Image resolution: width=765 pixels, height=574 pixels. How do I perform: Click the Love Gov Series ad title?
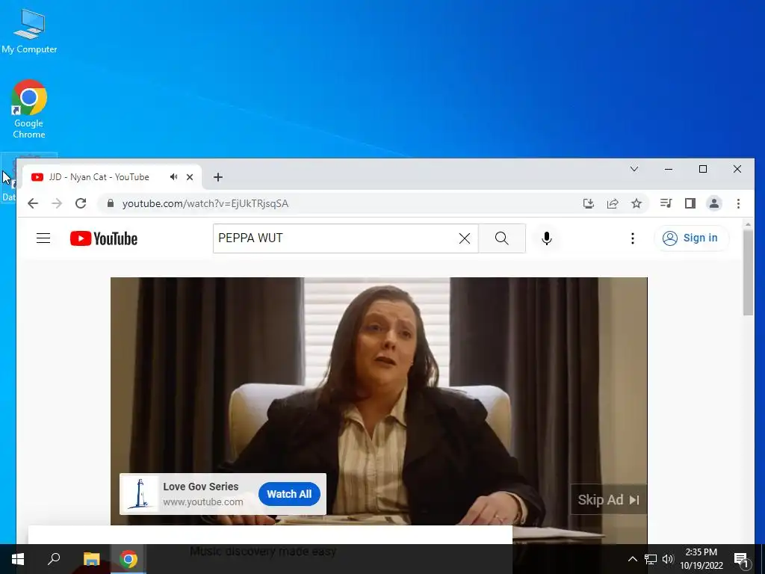(200, 487)
